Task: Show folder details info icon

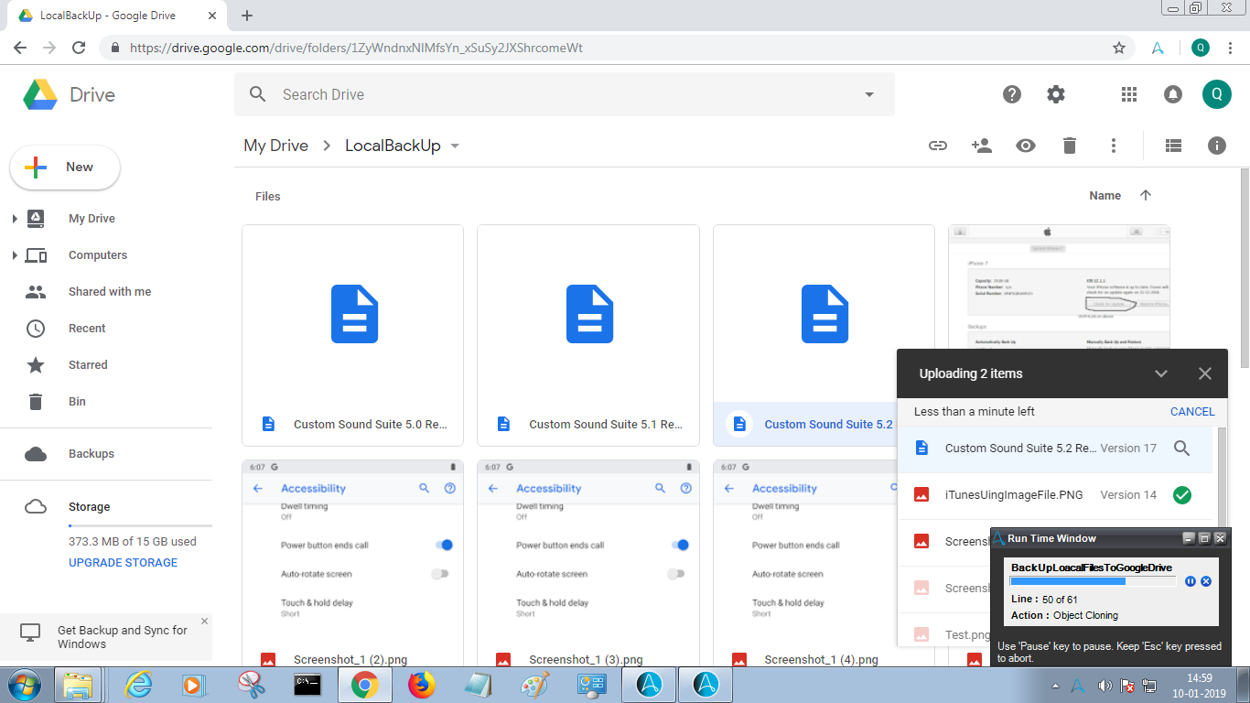Action: (1216, 146)
